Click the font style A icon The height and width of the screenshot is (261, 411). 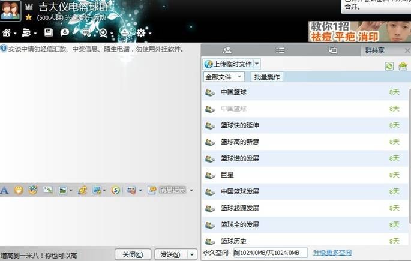4,190
